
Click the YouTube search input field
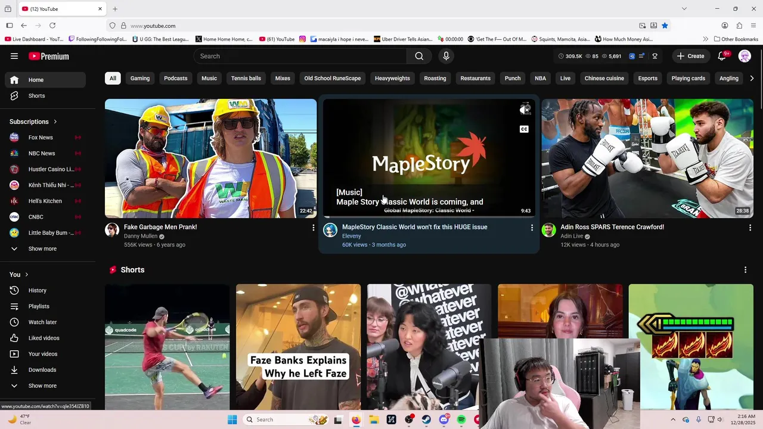(300, 56)
